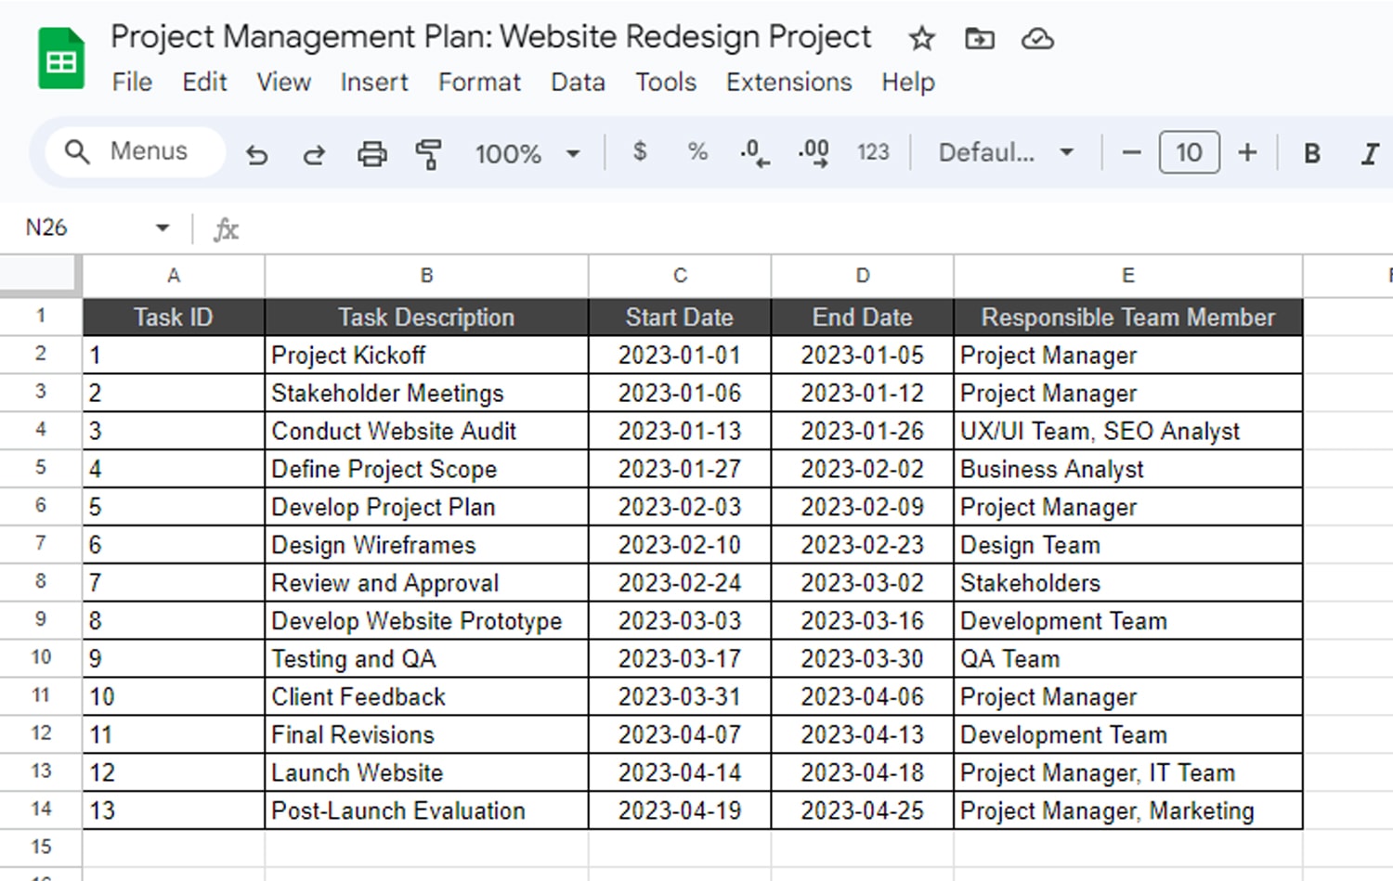The width and height of the screenshot is (1393, 881).
Task: Open the name box dropdown
Action: coord(162,227)
